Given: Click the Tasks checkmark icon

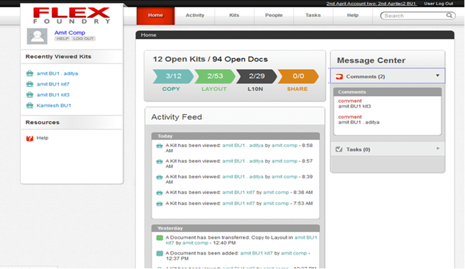Looking at the screenshot, I should 339,149.
